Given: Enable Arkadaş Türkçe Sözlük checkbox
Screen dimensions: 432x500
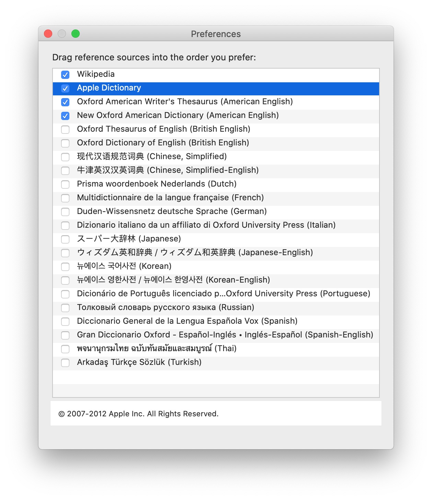Looking at the screenshot, I should [65, 362].
